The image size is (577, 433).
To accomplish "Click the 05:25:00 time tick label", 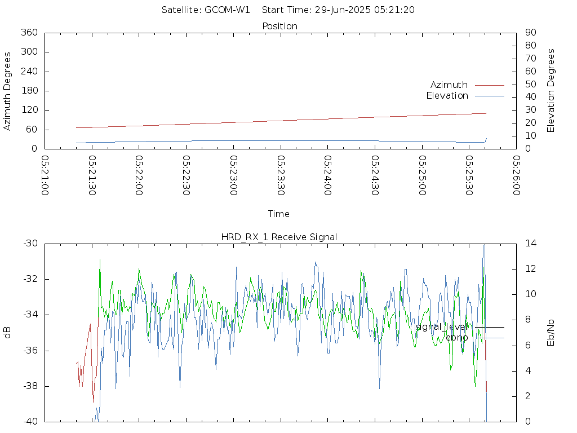I will point(422,175).
